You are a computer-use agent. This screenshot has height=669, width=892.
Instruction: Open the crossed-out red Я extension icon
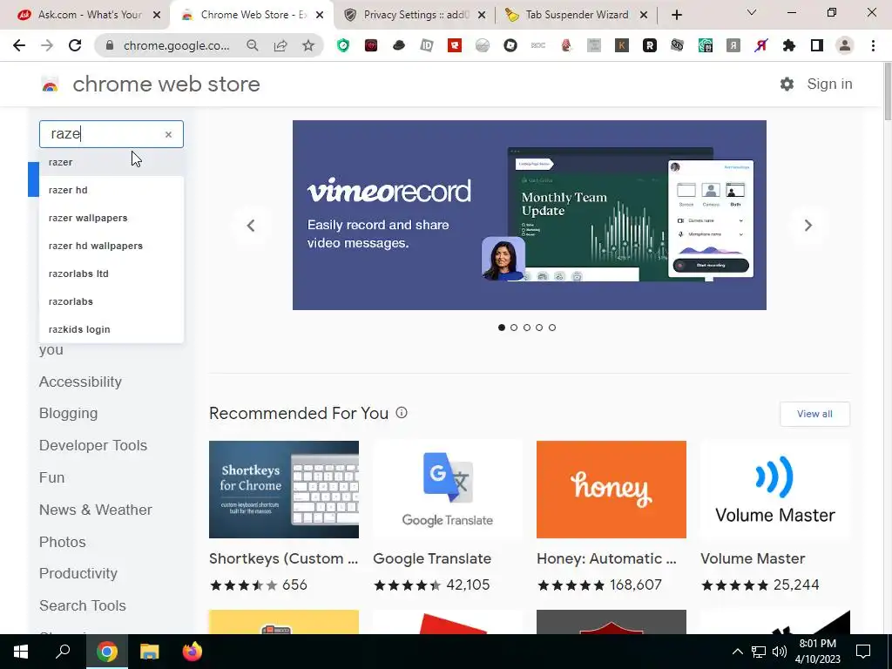(761, 45)
